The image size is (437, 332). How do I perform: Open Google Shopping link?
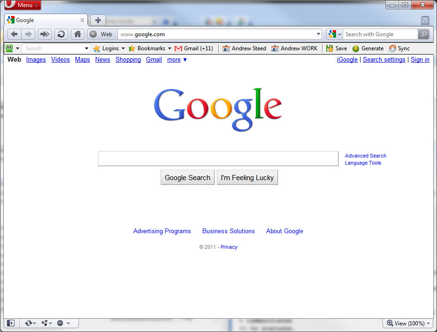pos(128,59)
